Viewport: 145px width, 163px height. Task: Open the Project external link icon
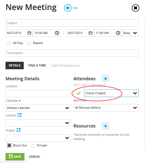pos(18,130)
